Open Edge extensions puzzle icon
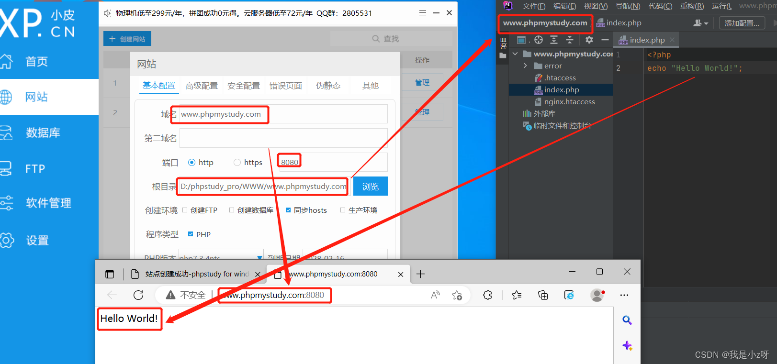The image size is (777, 364). [488, 295]
